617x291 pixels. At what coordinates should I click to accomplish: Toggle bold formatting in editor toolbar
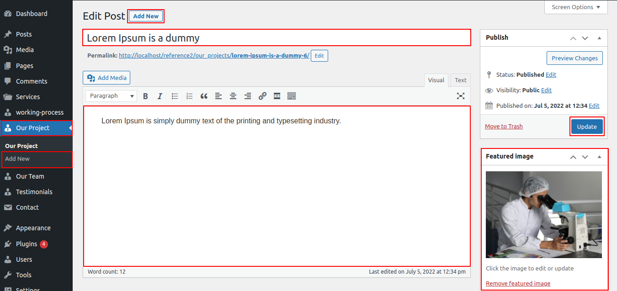145,96
